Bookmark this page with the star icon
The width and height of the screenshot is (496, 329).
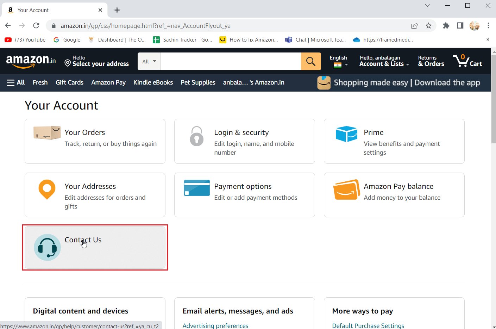tap(428, 25)
